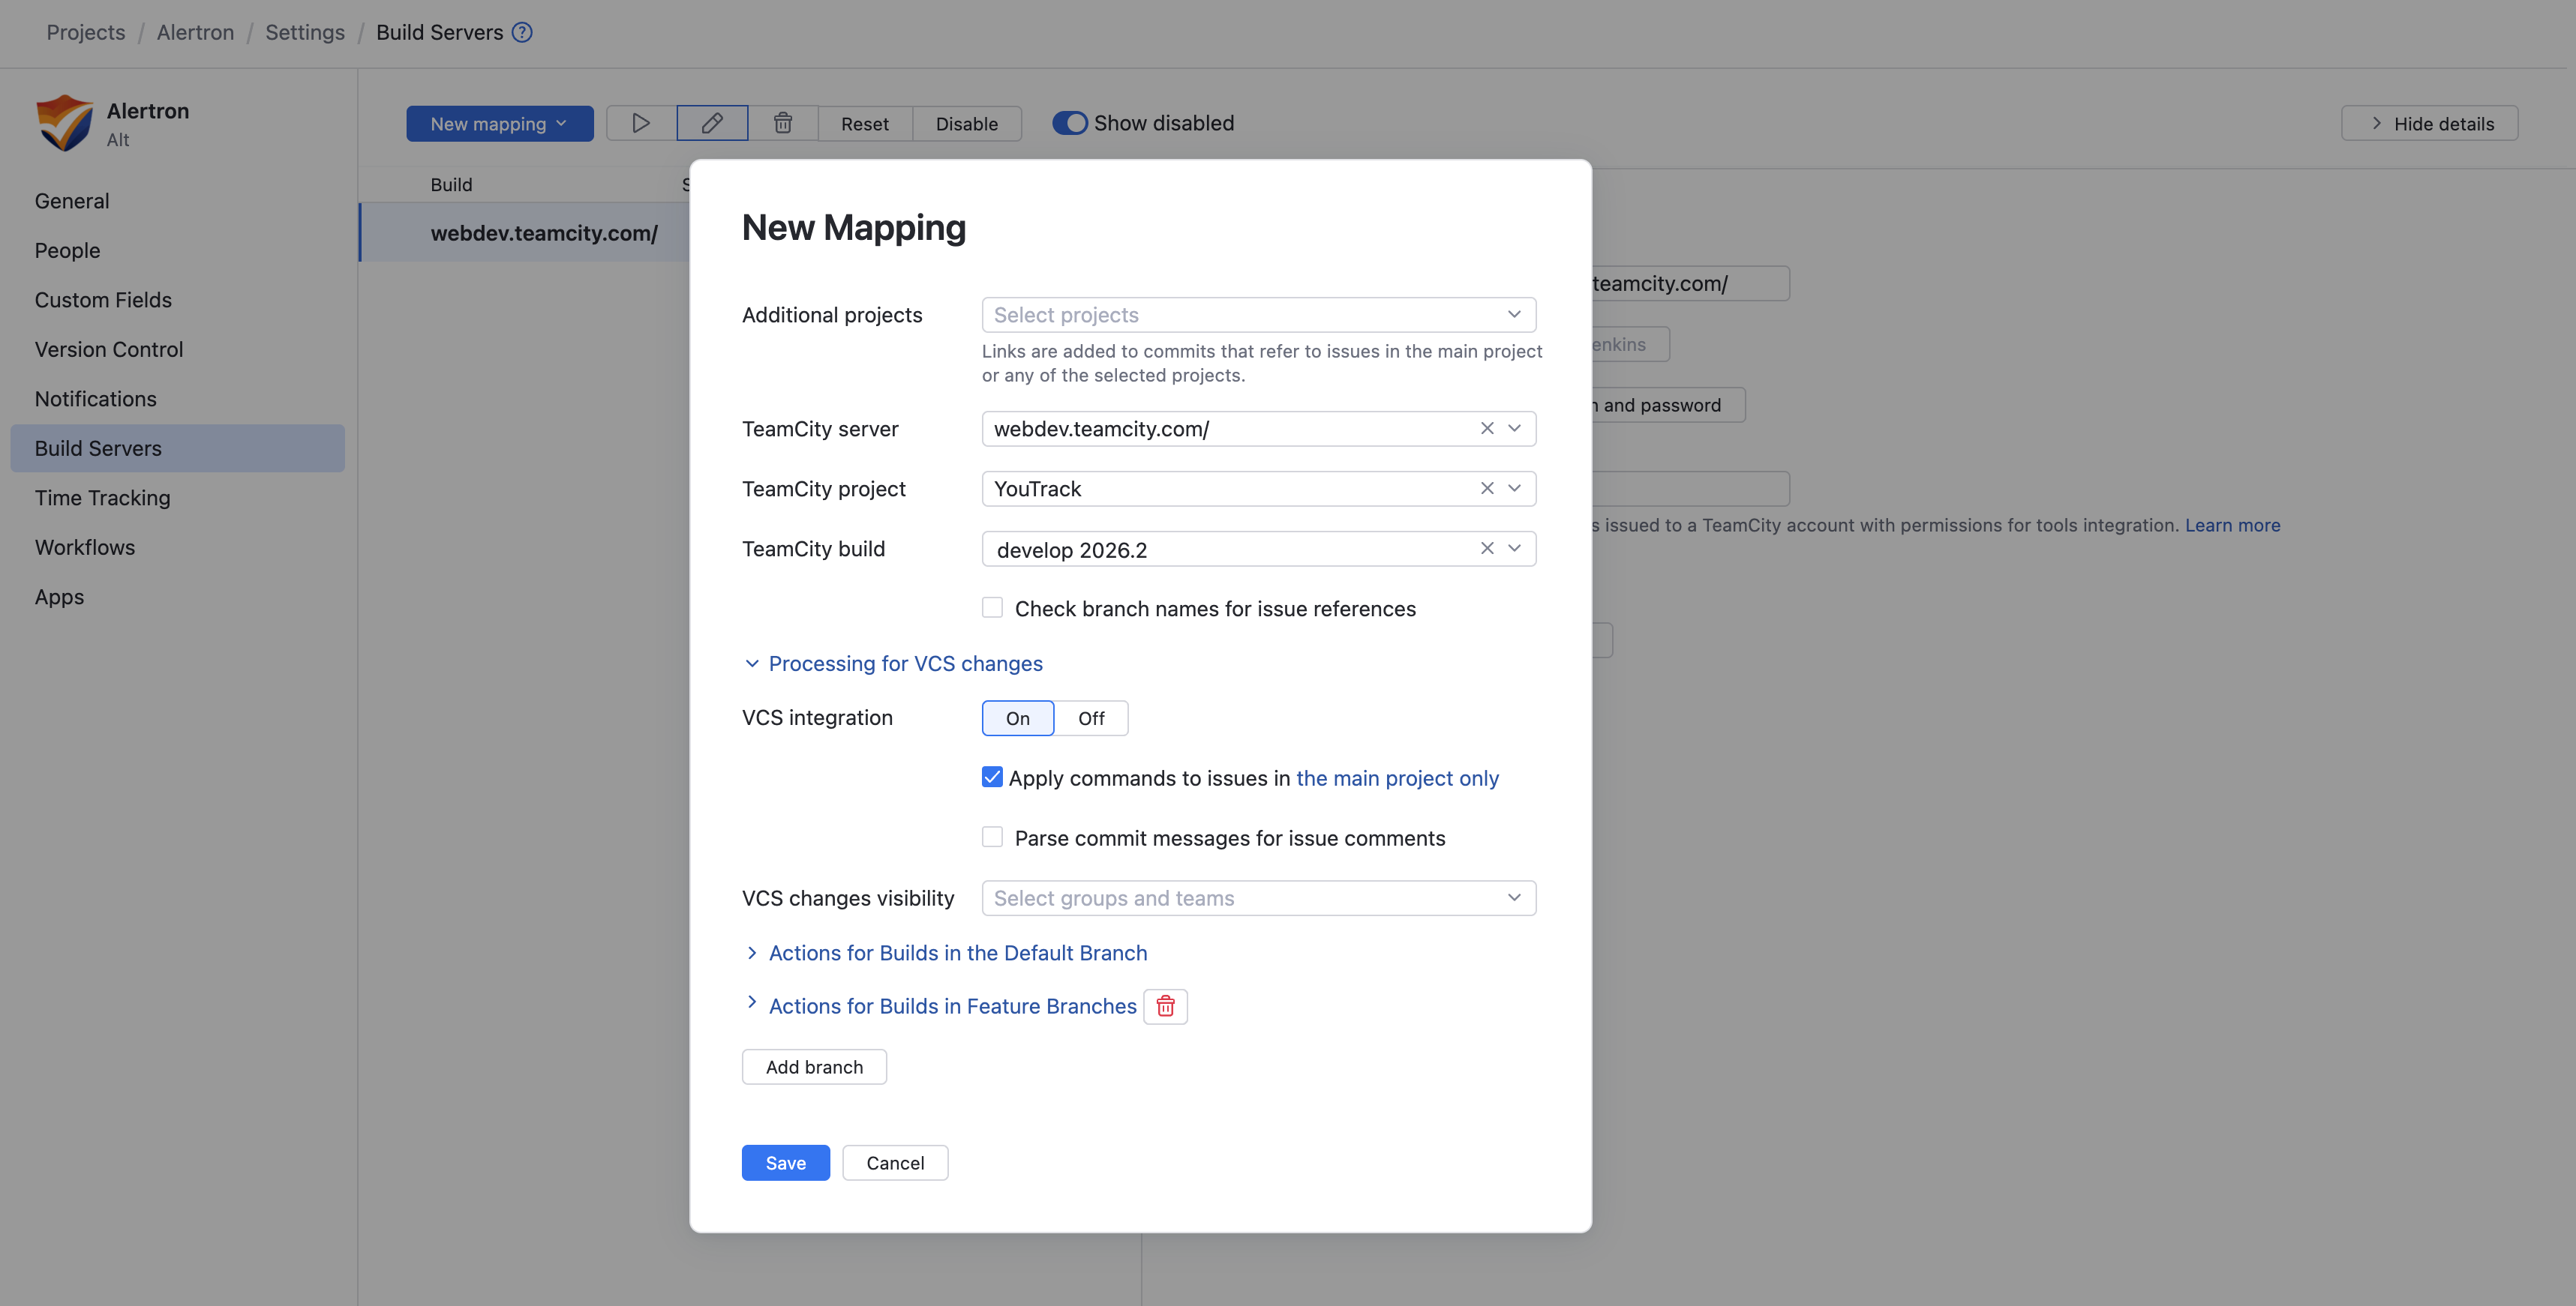Image resolution: width=2576 pixels, height=1306 pixels.
Task: Open the VCS changes visibility dropdown
Action: click(1259, 898)
